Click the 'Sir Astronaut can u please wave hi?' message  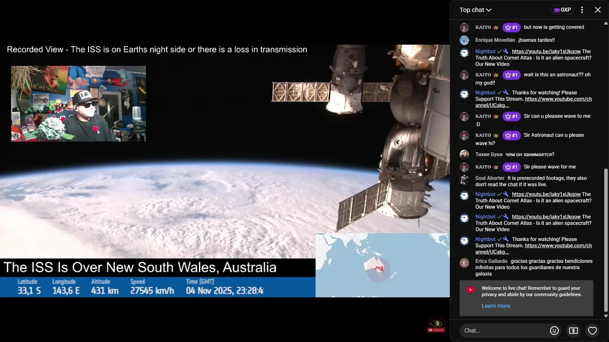[x=530, y=139]
